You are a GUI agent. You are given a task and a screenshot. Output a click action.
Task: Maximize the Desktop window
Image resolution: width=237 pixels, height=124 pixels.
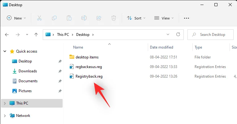coord(216,5)
